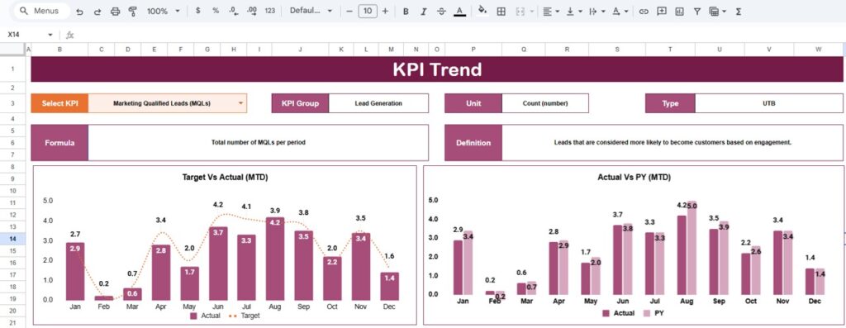Open the font family dropdown
The width and height of the screenshot is (846, 328).
[x=311, y=11]
